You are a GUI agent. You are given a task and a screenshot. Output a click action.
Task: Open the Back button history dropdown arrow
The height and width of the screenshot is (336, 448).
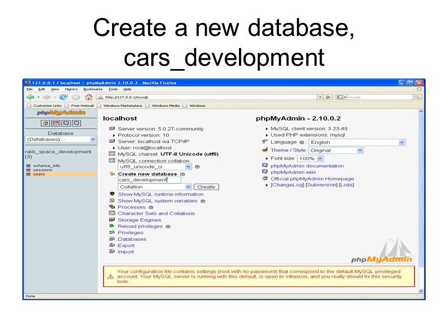(x=38, y=97)
